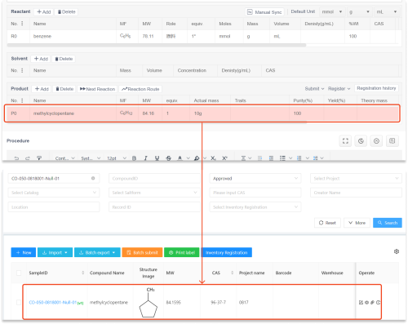Click the blue Search button
The image size is (408, 324).
click(x=388, y=223)
